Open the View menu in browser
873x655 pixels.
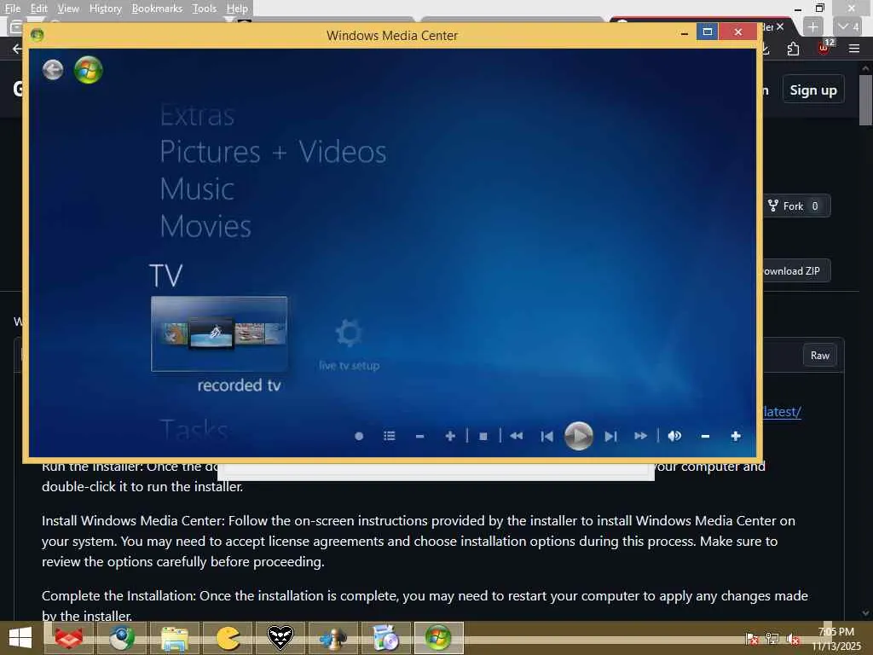coord(68,9)
